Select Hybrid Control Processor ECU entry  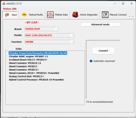pos(36,80)
